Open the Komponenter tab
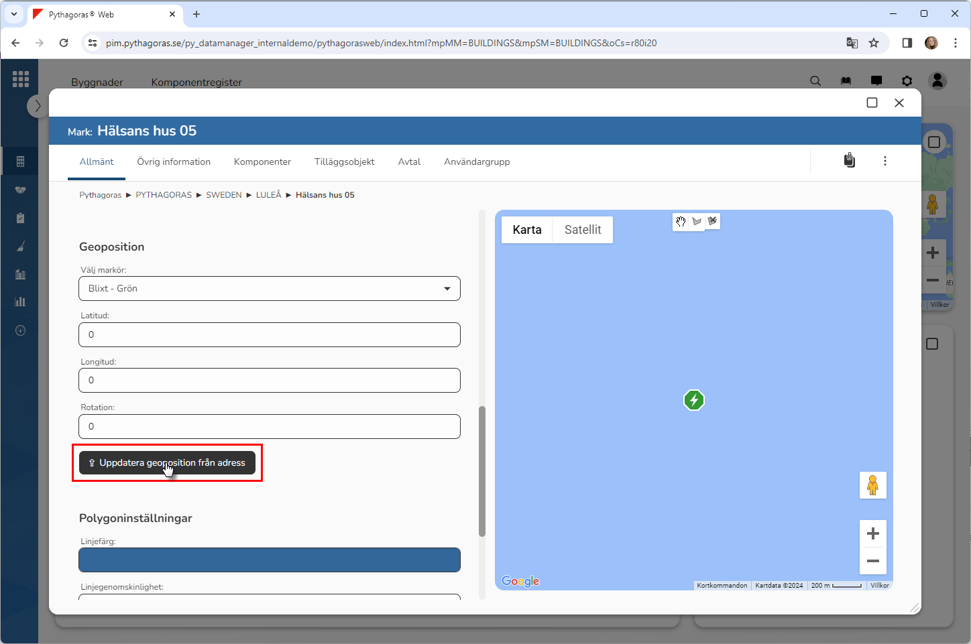This screenshot has height=644, width=971. click(x=262, y=162)
